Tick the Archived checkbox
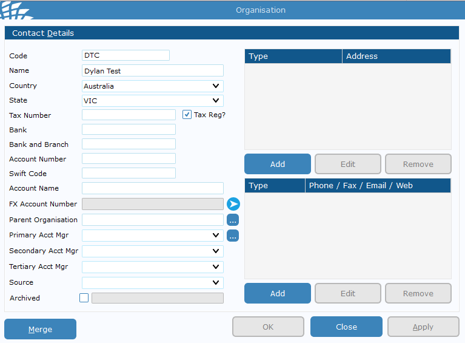Viewport: 465px width, 343px height. pos(84,297)
